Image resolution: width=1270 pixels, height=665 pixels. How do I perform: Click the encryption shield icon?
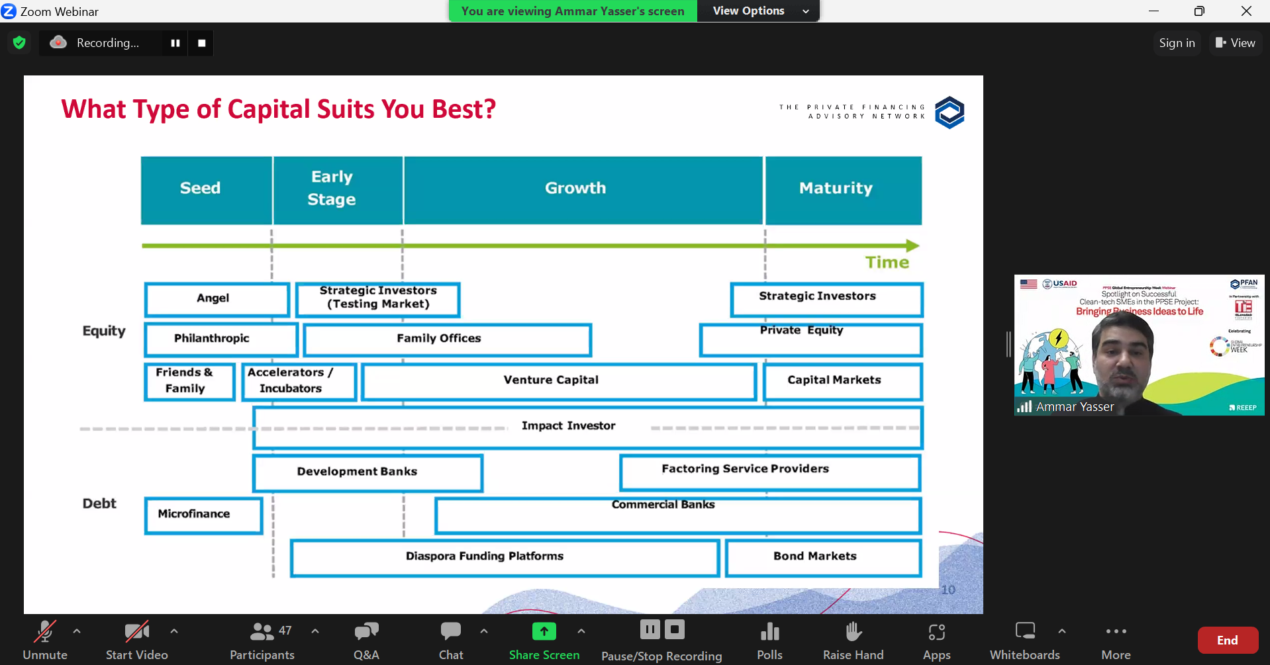pyautogui.click(x=19, y=43)
